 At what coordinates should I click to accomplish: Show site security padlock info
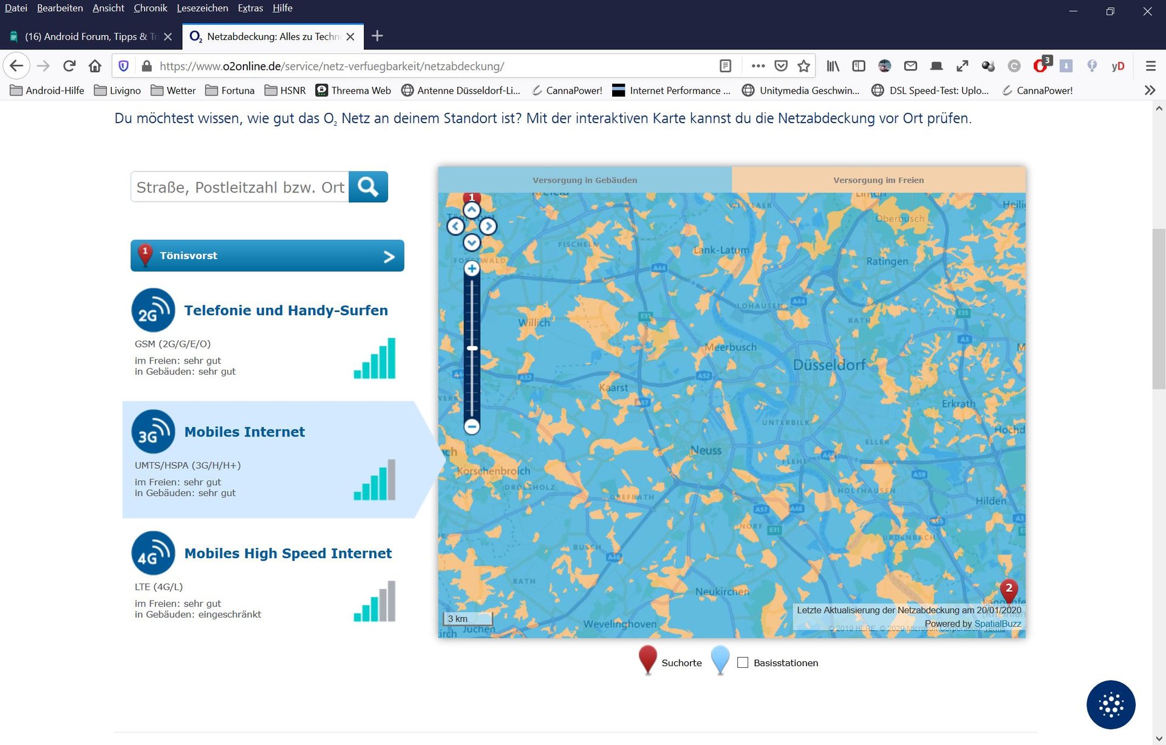tap(146, 66)
